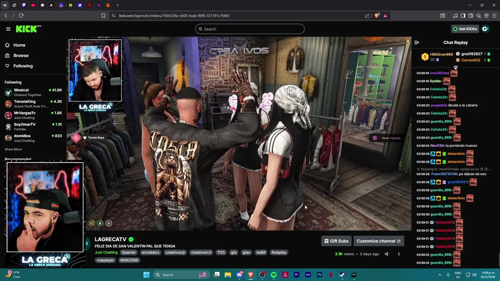Open a new browser tab
The width and height of the screenshot is (500, 281).
[118, 5]
